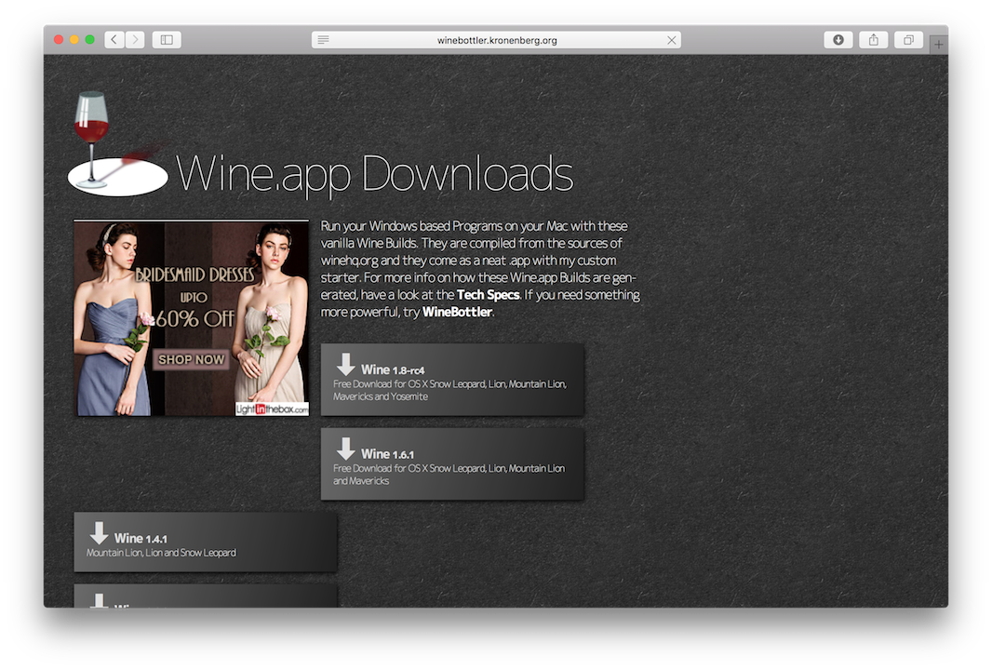Click the Wine.app Downloads page heading
The image size is (992, 670).
pos(374,173)
